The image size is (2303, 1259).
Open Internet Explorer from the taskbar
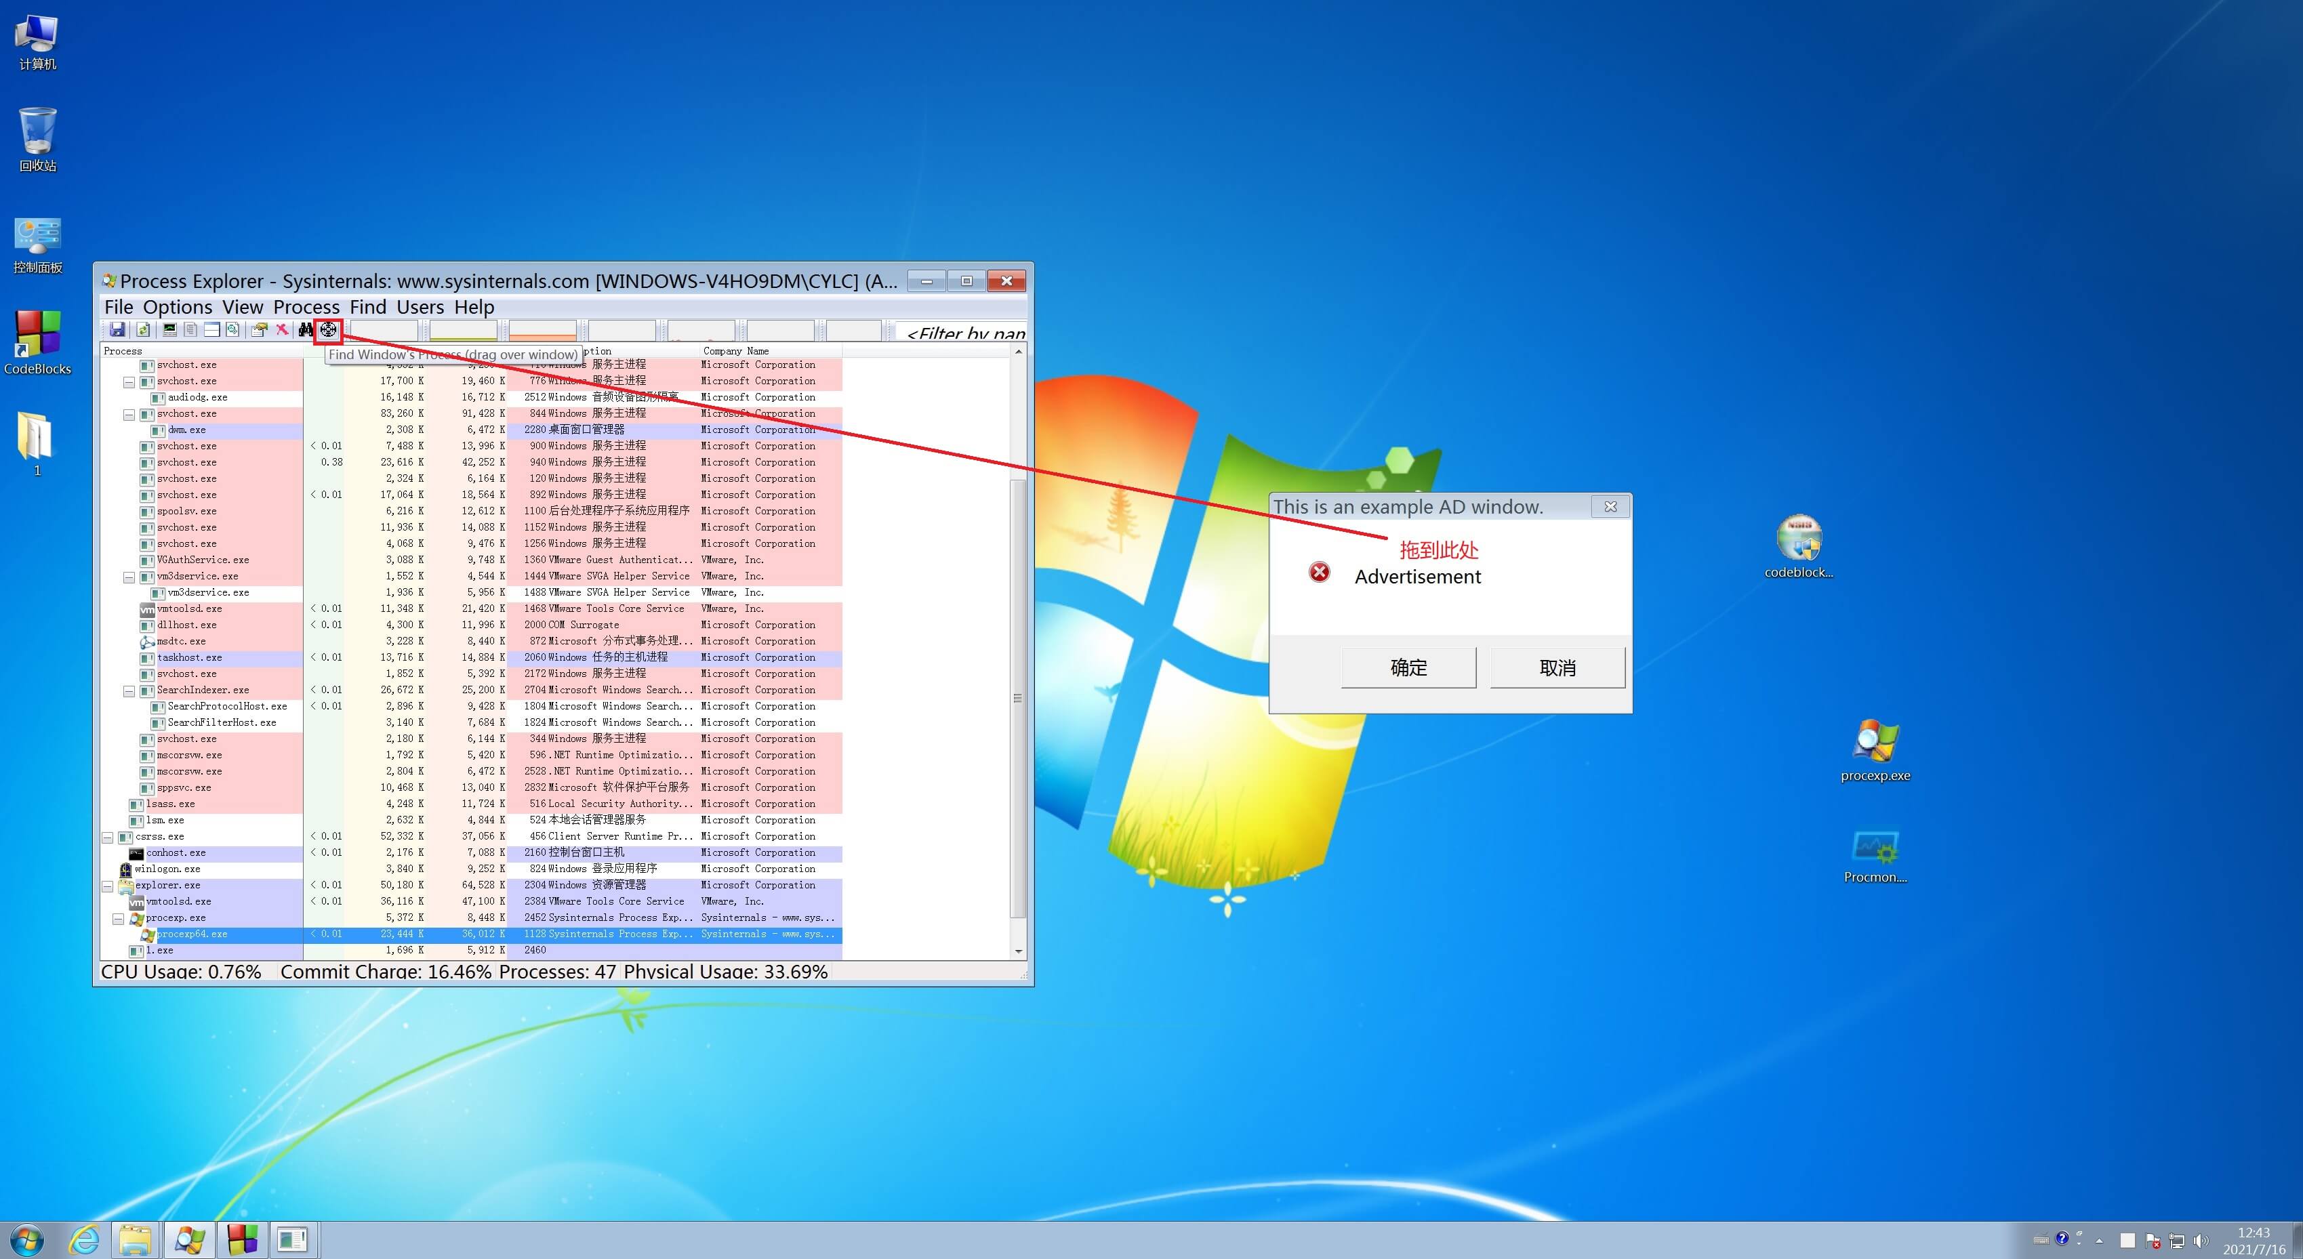[85, 1239]
